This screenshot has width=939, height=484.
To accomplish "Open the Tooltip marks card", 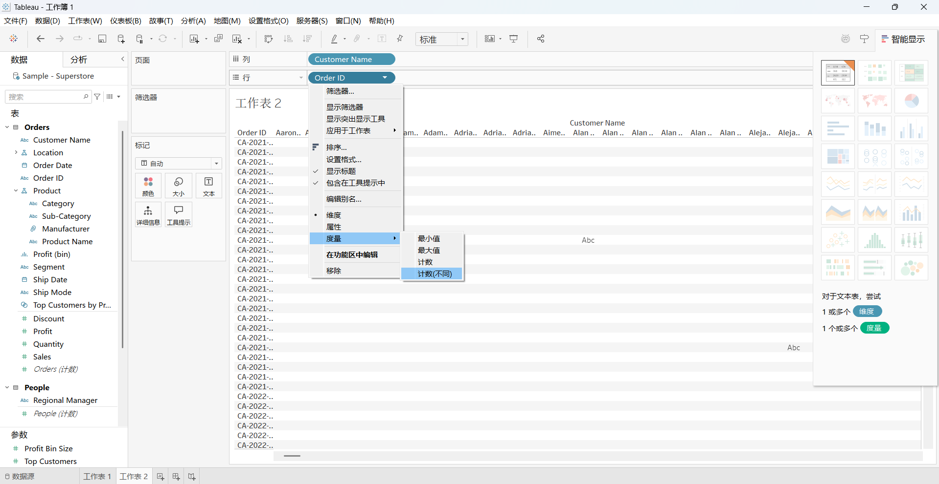I will 179,214.
